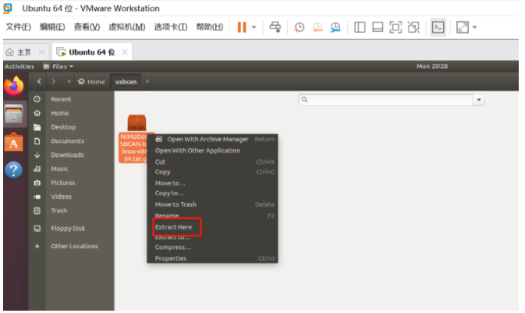
Task: Toggle the VMware library sidebar icon
Action: (360, 27)
